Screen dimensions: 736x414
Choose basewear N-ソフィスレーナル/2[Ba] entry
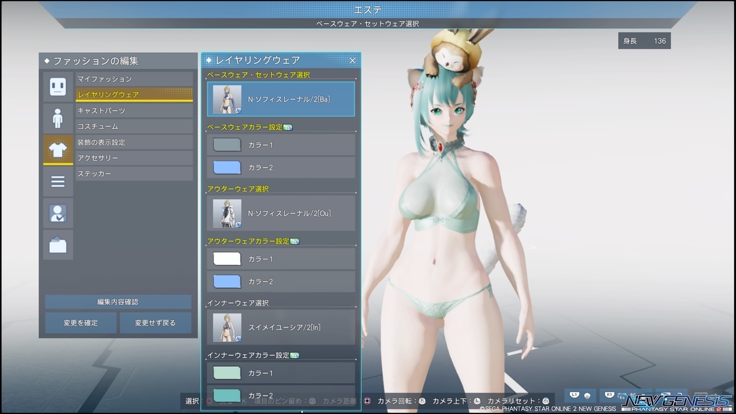(x=281, y=99)
